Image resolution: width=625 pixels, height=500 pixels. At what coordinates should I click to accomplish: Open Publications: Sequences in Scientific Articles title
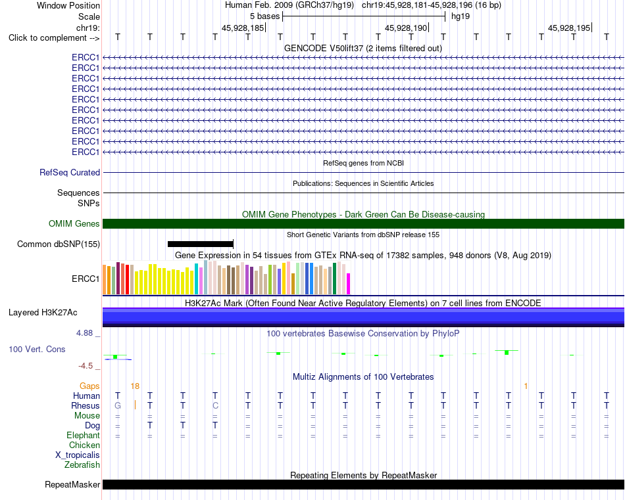click(363, 183)
